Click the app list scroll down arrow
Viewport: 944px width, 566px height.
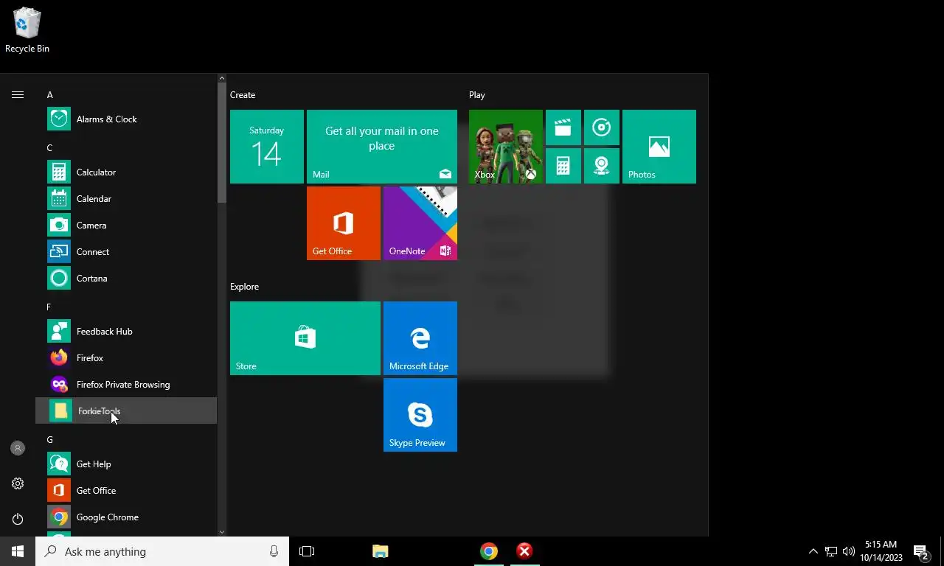click(222, 531)
